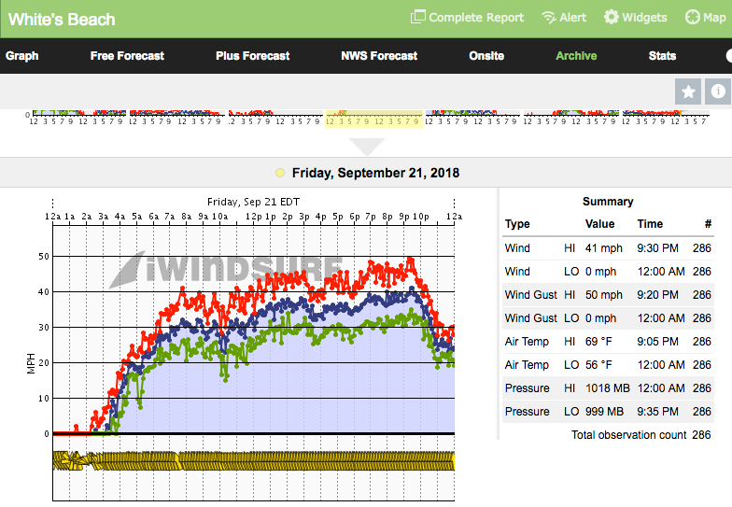
Task: Switch to the Onsite tab
Action: [486, 56]
